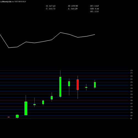Viewport: 138px width, 138px height.
Task: Click the white line's highest peak
Action: (x=60, y=33)
